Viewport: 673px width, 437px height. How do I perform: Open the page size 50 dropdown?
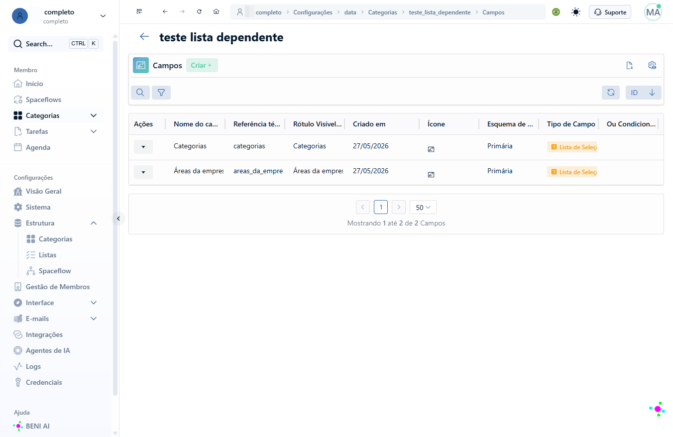(423, 207)
